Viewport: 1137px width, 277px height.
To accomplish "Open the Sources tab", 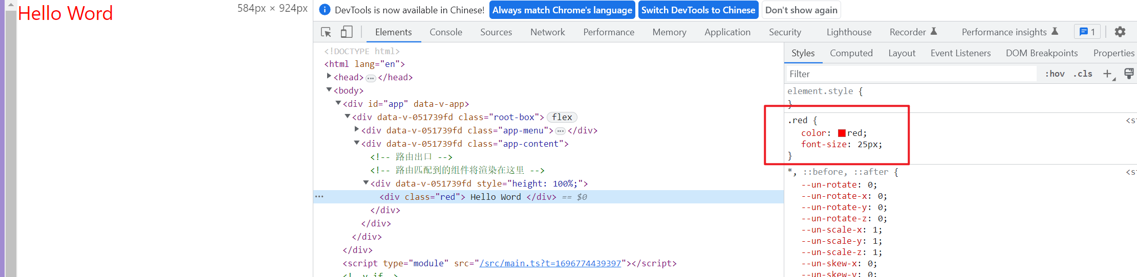I will 496,32.
